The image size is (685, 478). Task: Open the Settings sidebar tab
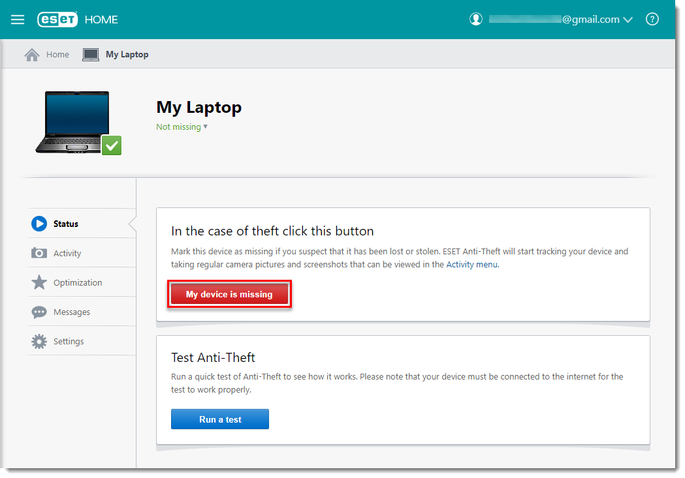point(81,341)
